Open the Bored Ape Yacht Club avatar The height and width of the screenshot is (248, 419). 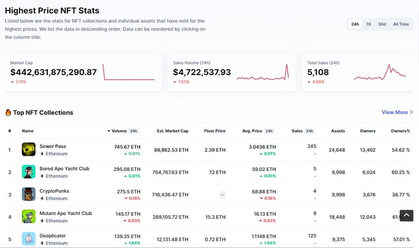click(x=29, y=172)
